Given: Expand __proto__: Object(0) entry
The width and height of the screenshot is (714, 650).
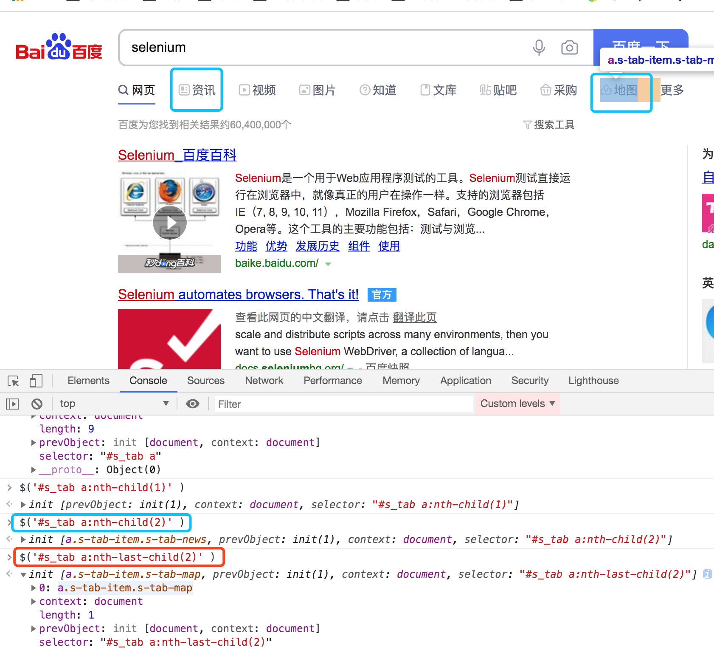Looking at the screenshot, I should tap(34, 470).
